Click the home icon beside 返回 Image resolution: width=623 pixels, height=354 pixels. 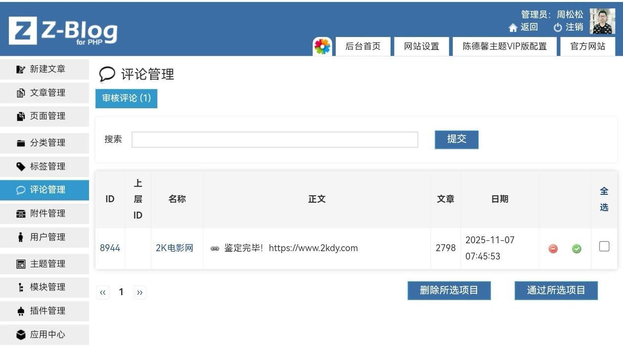(x=513, y=28)
